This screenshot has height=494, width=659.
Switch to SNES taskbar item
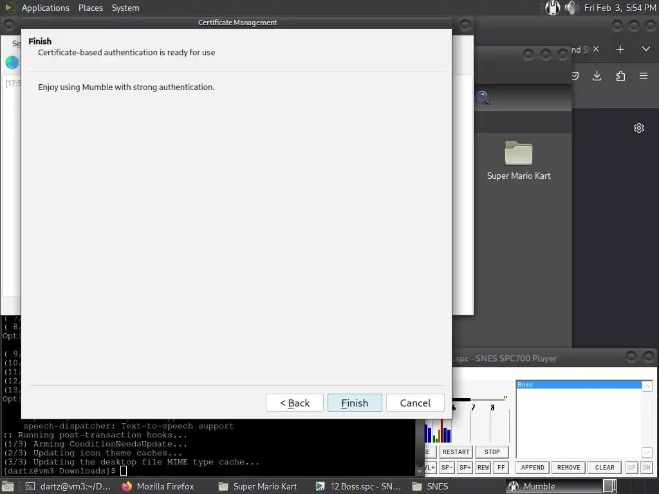(429, 486)
